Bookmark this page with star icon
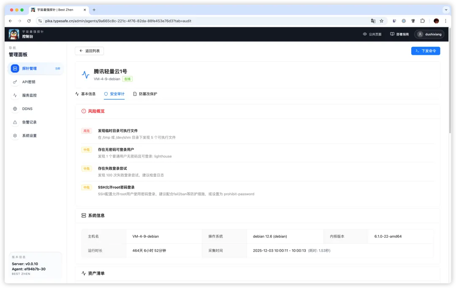 [x=382, y=21]
